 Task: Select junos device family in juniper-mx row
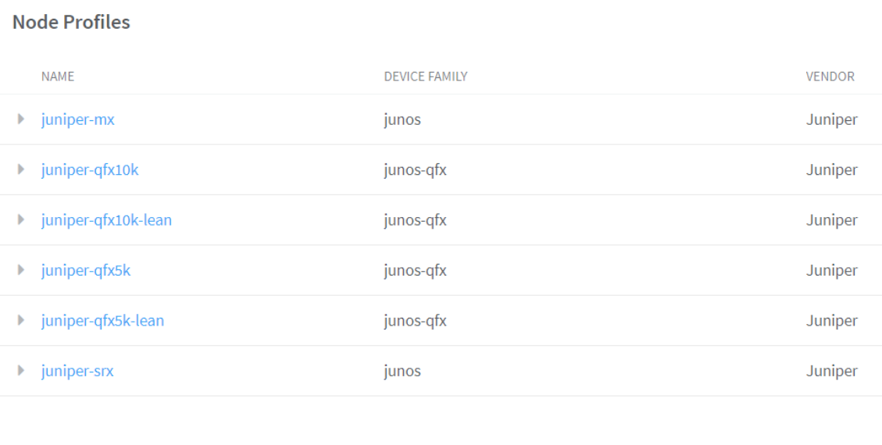pos(402,119)
